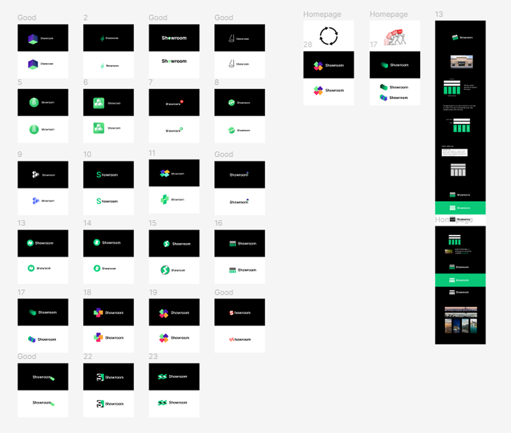Screen dimensions: 511x433
Task: Select frame label "2"
Action: 85,17
